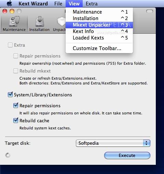
Task: Open the Extra menu
Action: (x=92, y=4)
